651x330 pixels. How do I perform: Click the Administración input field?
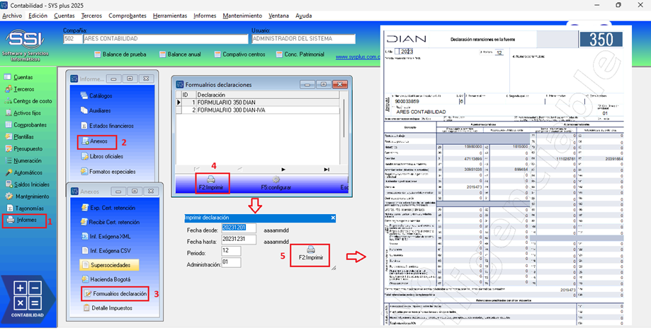point(231,262)
